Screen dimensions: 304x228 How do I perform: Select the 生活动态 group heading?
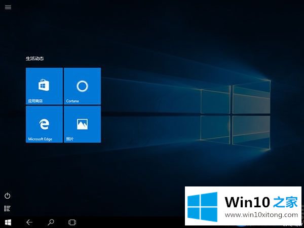point(34,58)
